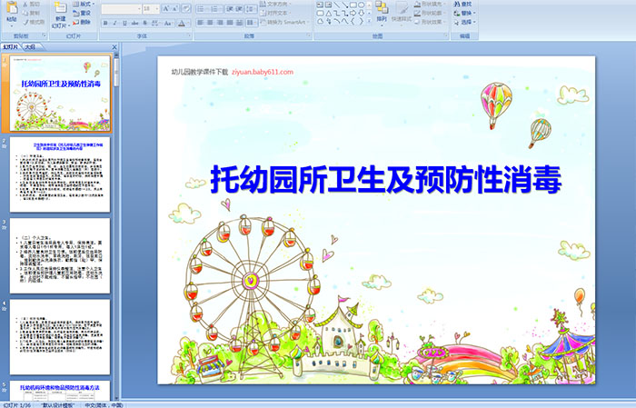Click the thumbnail pane vertical scrollbar
The image size is (636, 408).
[117, 227]
